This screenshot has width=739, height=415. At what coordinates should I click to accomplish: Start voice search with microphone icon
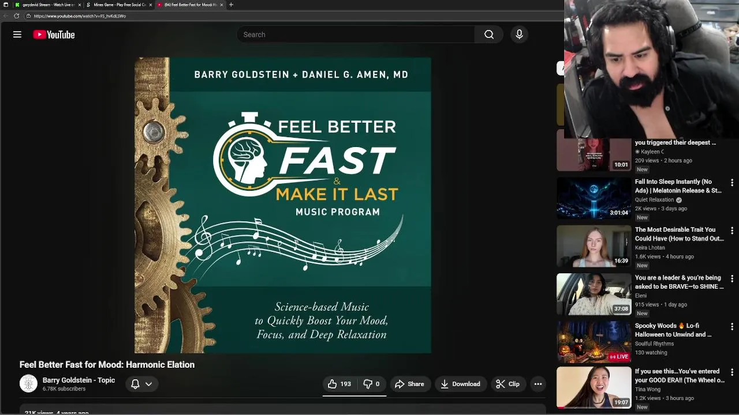coord(519,35)
